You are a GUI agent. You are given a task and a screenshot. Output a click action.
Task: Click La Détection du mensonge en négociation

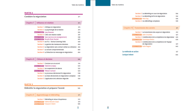click(58, 52)
